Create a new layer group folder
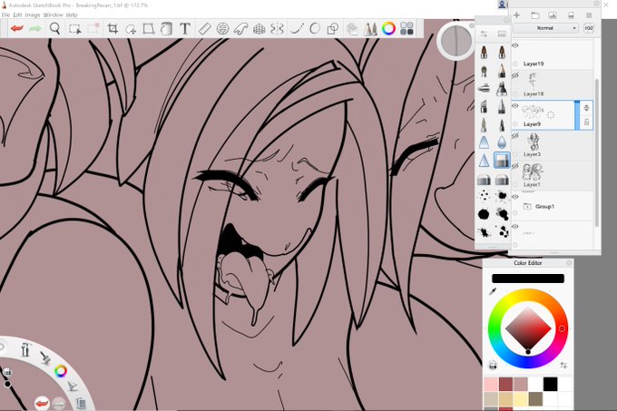 click(x=534, y=15)
